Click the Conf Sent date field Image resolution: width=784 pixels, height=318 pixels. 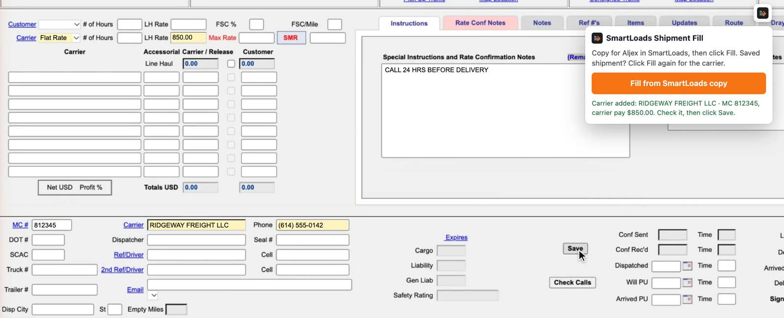[x=673, y=235]
